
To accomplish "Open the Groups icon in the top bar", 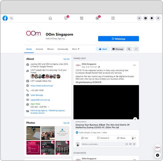I will (98, 18).
